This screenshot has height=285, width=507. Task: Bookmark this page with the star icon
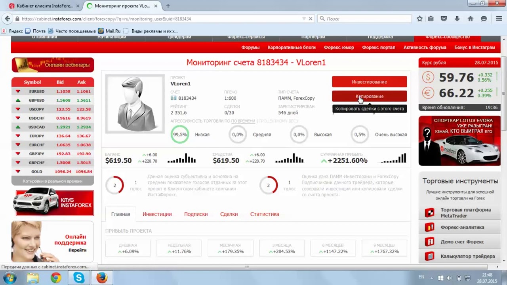pyautogui.click(x=419, y=19)
